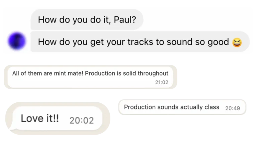This screenshot has width=257, height=145.
Task: Click "Production" in the 20:49 message
Action: (x=140, y=107)
